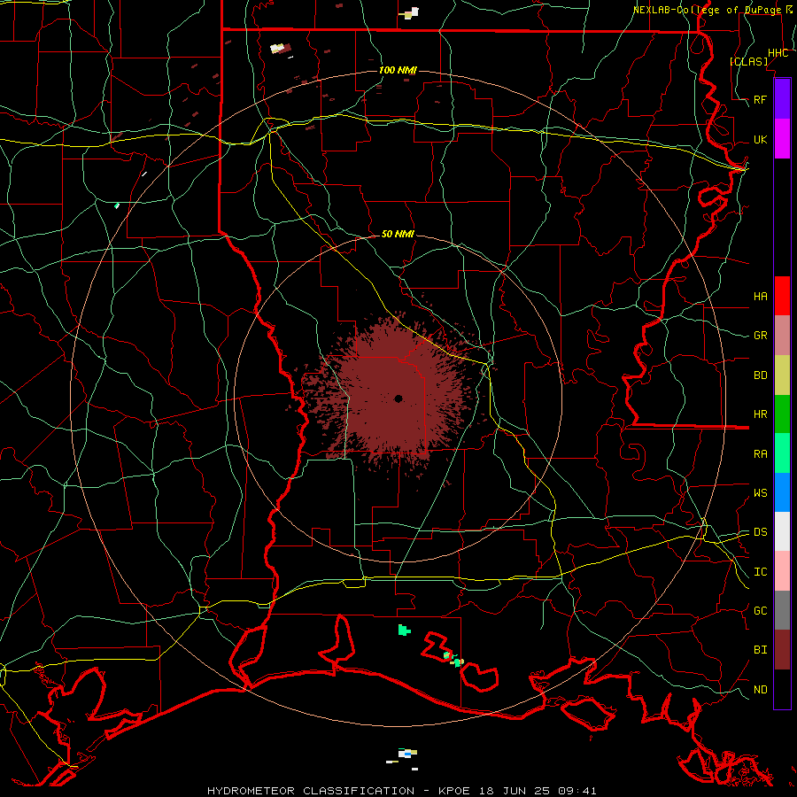Click the DS legend label
Viewport: 797px width, 797px height.
point(760,531)
